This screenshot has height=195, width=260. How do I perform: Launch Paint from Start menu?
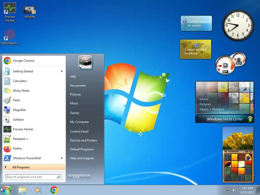pos(34,100)
